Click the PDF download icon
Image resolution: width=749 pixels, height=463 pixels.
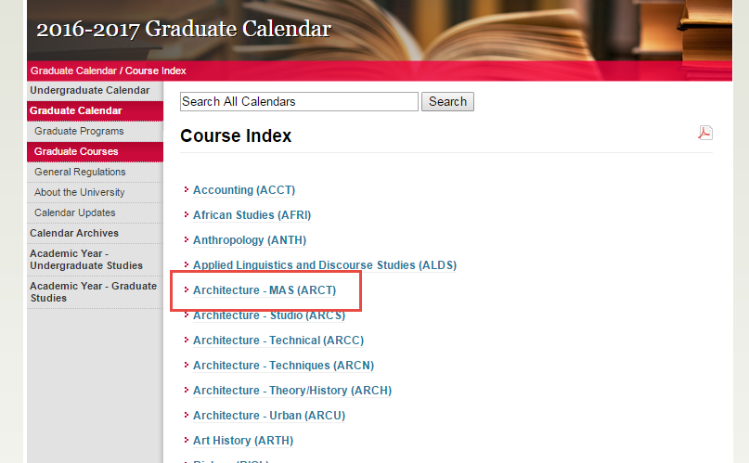click(704, 133)
